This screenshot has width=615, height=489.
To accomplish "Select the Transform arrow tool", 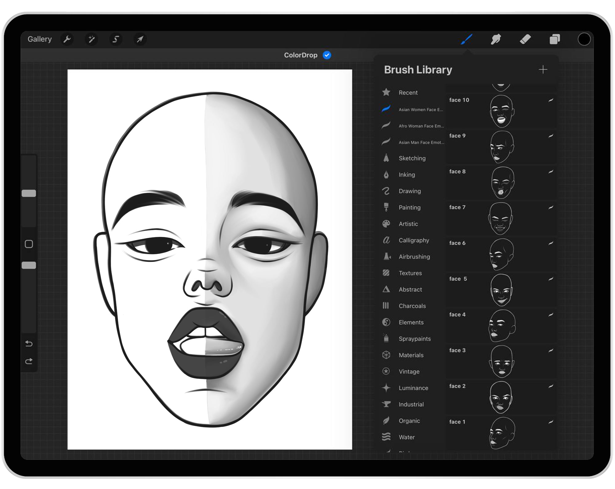I will (140, 39).
